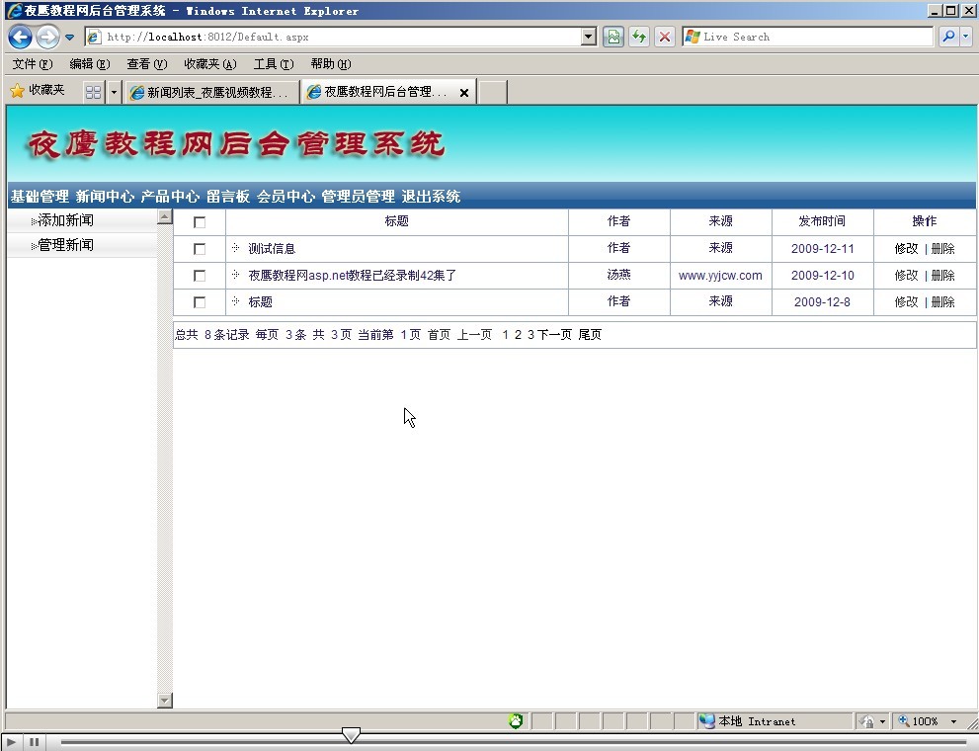
Task: Click 下一页 pagination link
Action: click(554, 335)
